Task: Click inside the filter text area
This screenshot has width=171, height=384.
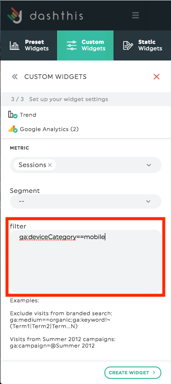Action: point(85,261)
